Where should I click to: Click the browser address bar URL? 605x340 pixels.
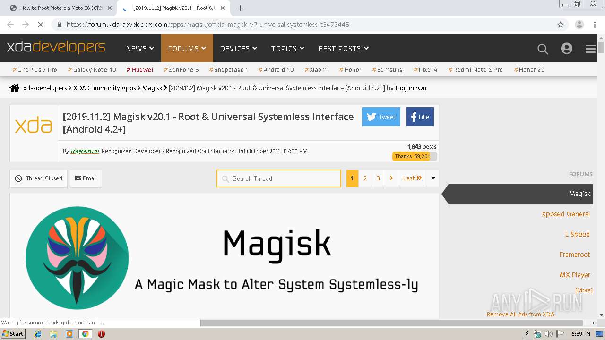208,25
